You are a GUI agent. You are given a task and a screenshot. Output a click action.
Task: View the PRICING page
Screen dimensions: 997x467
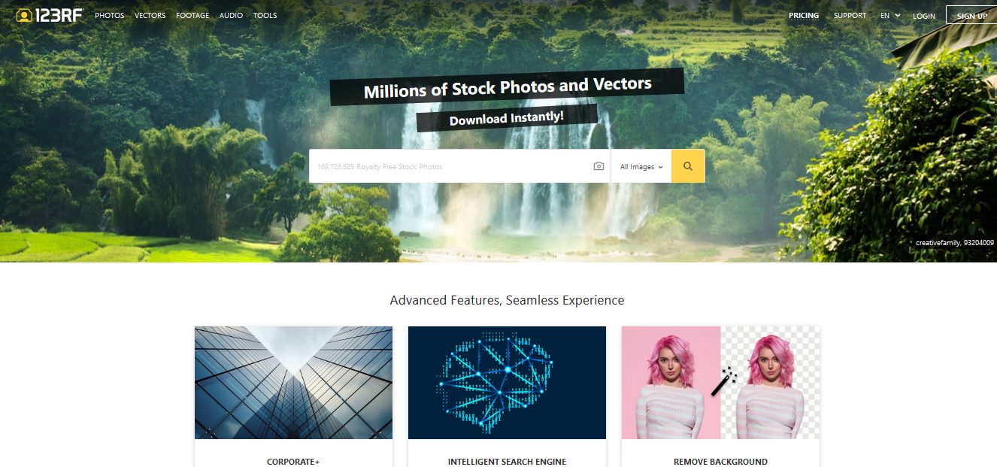coord(804,15)
